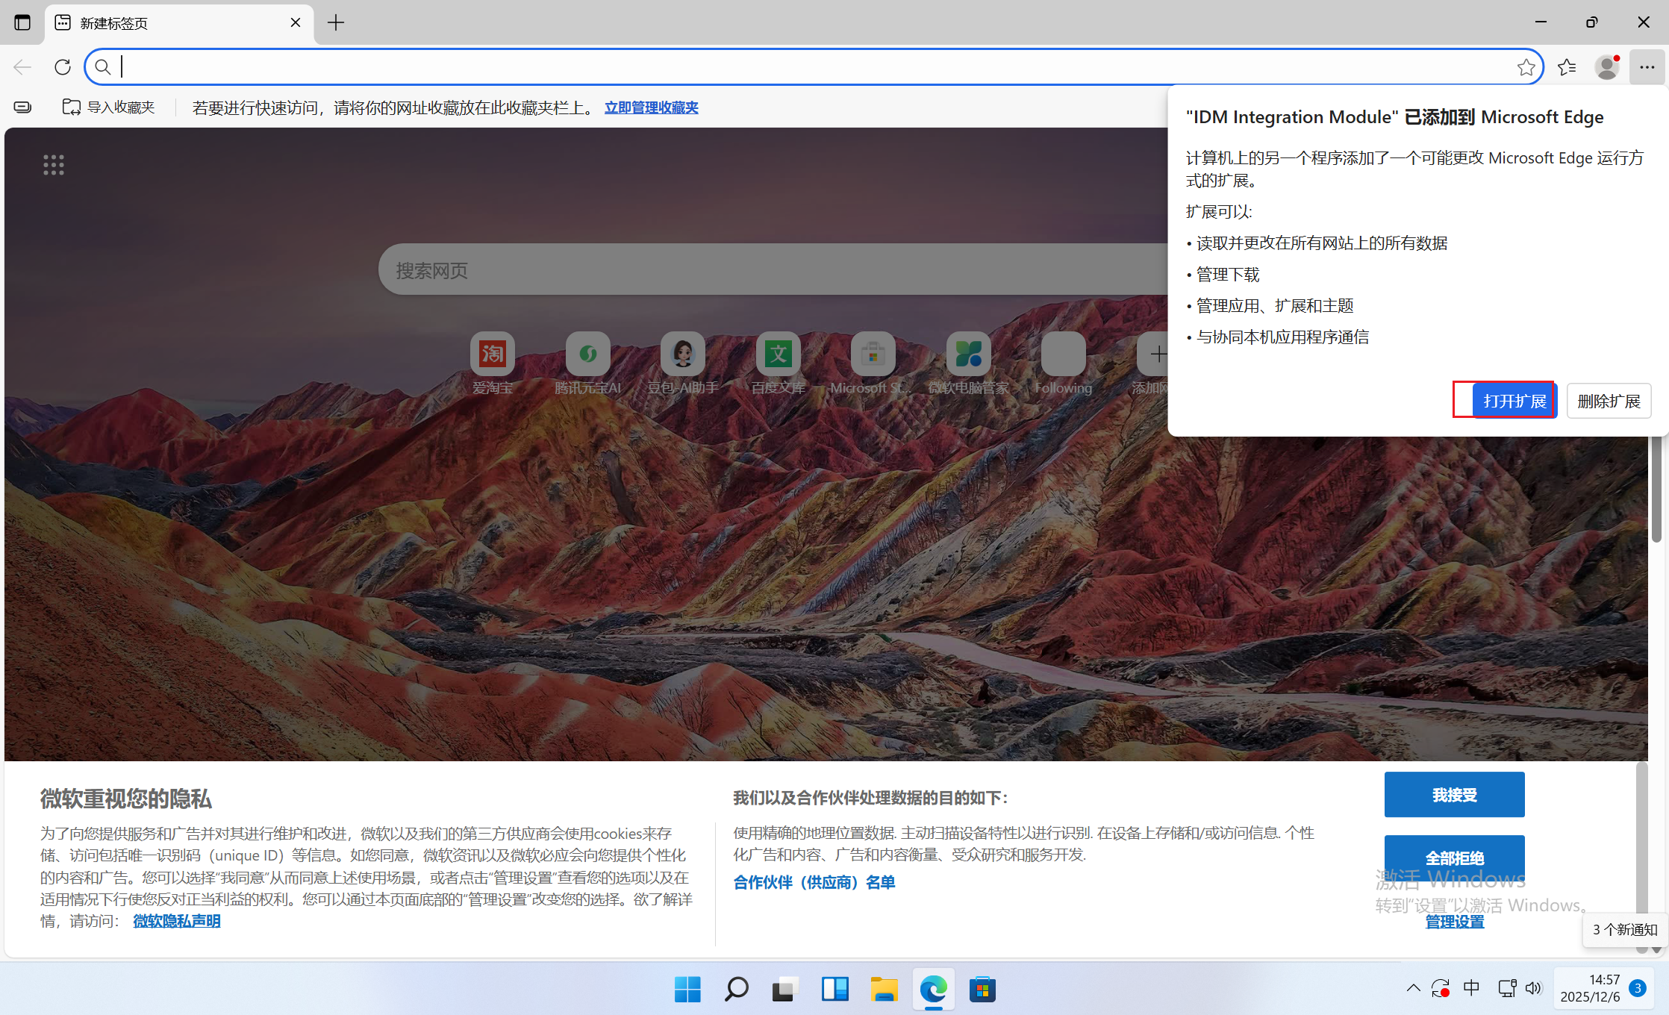Open Settings and more ellipsis menu

point(1647,67)
